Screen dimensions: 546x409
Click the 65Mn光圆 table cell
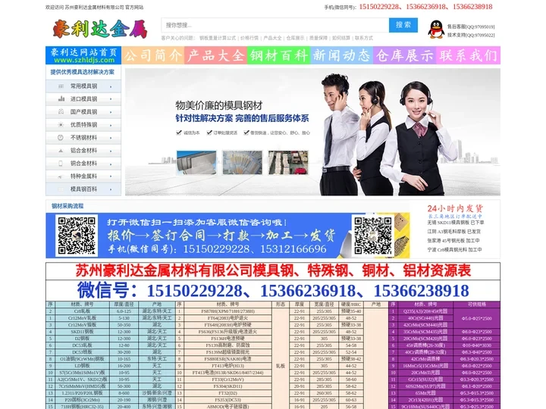pos(425,393)
